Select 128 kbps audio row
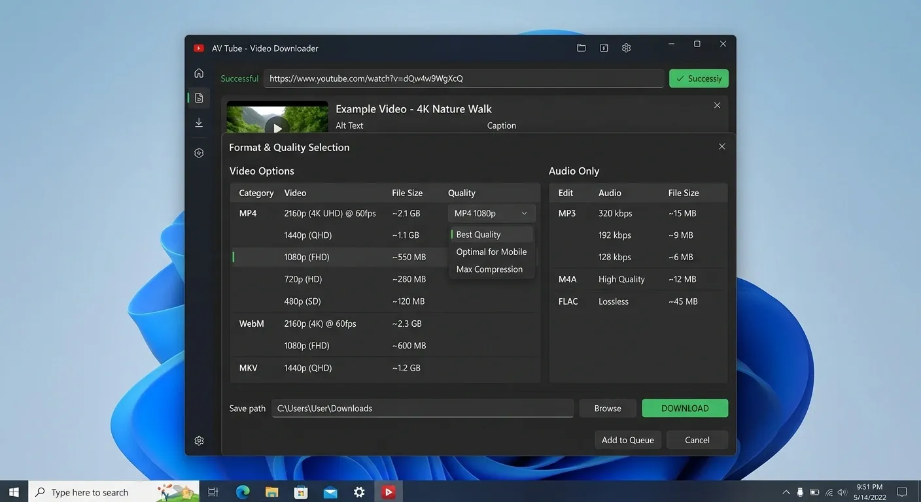The height and width of the screenshot is (502, 921). (x=638, y=258)
